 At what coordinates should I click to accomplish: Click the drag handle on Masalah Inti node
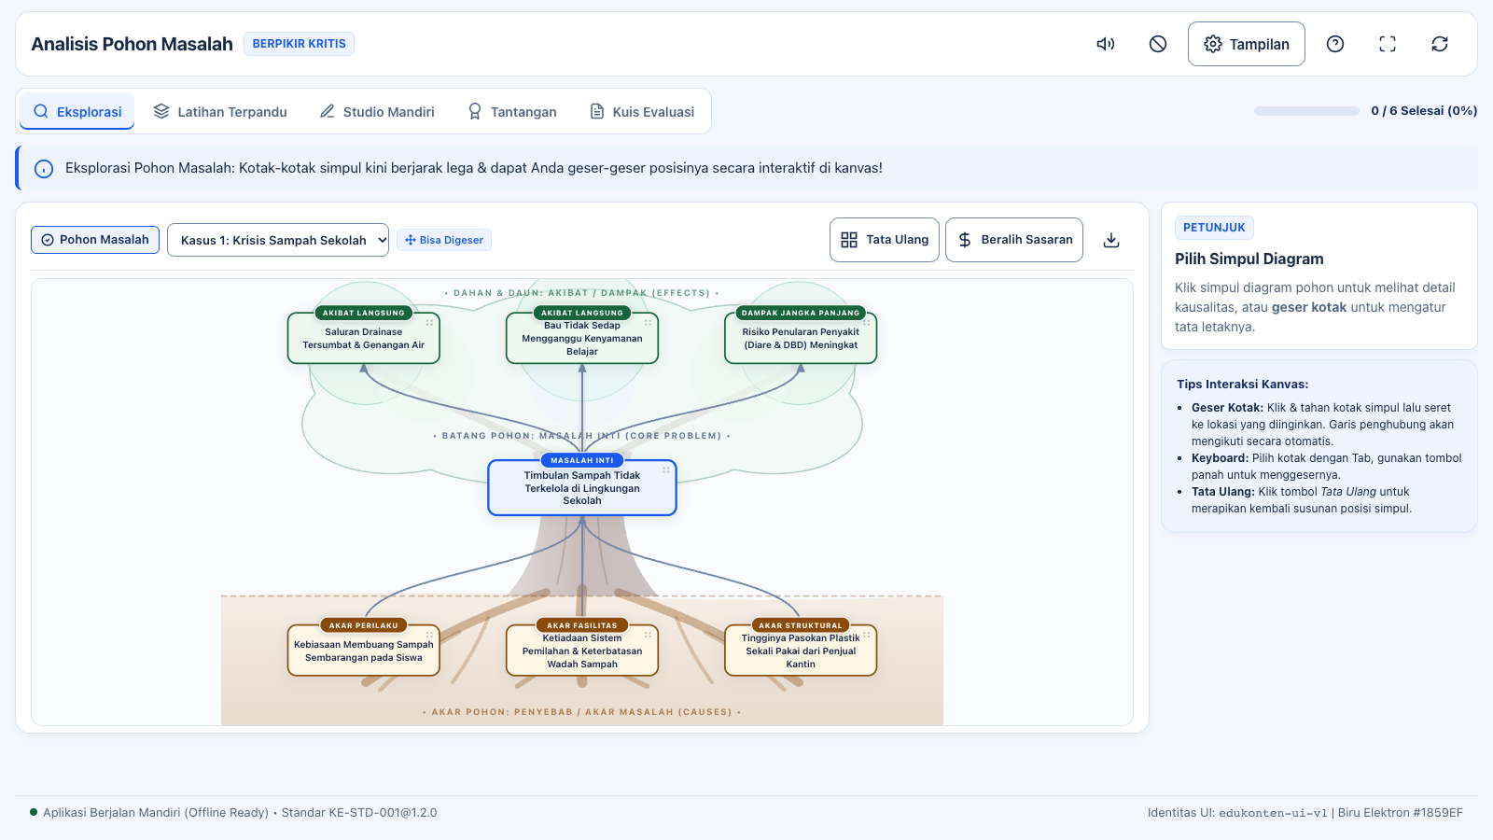pos(666,469)
